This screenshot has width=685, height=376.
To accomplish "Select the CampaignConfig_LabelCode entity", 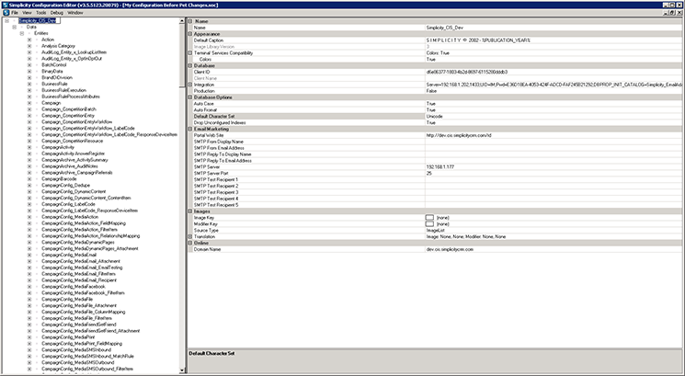I will 68,204.
